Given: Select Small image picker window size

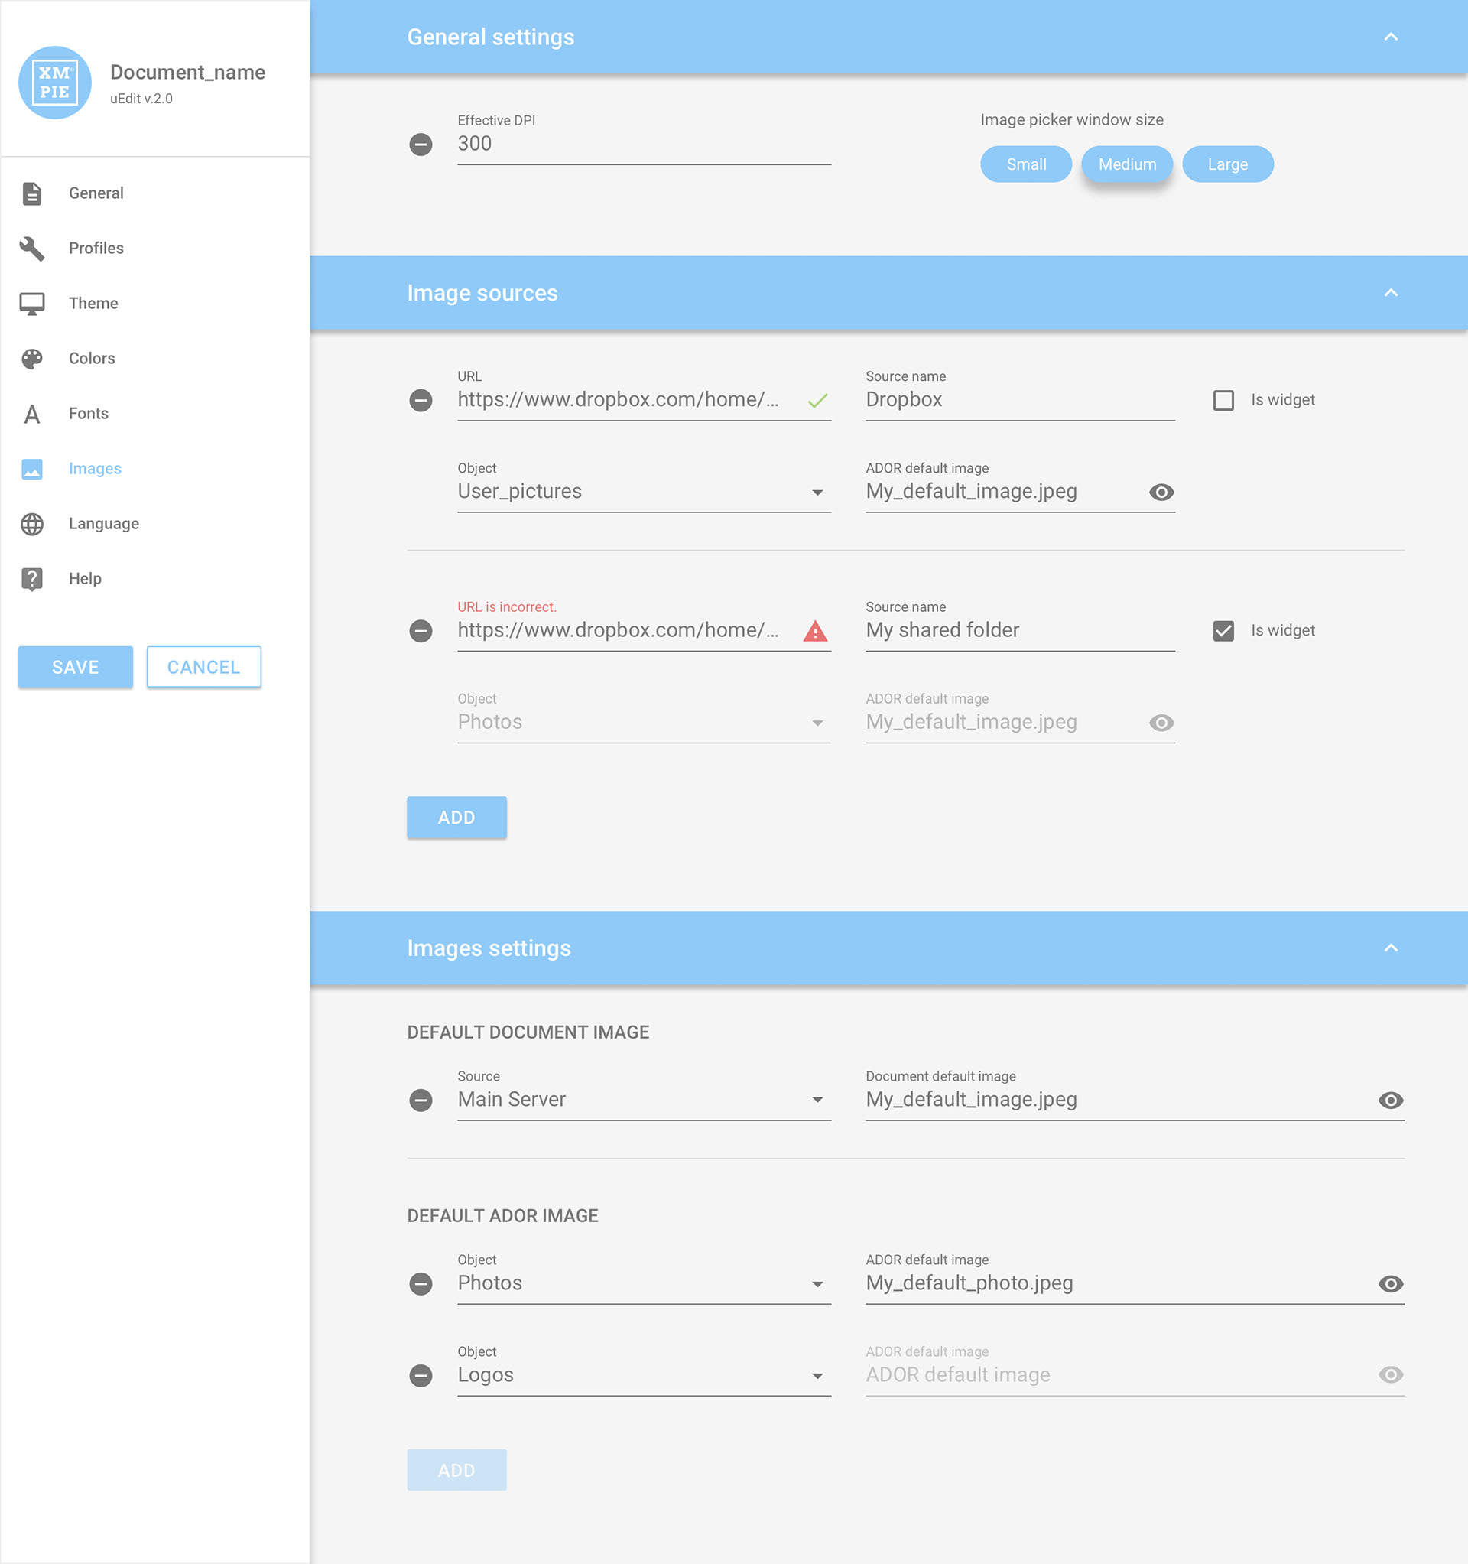Looking at the screenshot, I should tap(1026, 164).
